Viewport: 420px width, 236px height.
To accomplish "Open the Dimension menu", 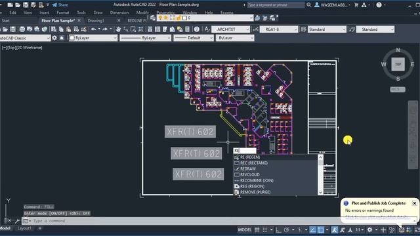I will 119,12.
